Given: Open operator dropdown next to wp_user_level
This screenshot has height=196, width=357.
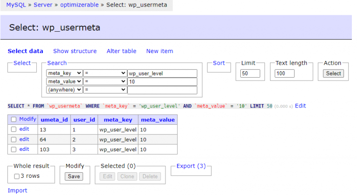Looking at the screenshot, I should click(106, 74).
